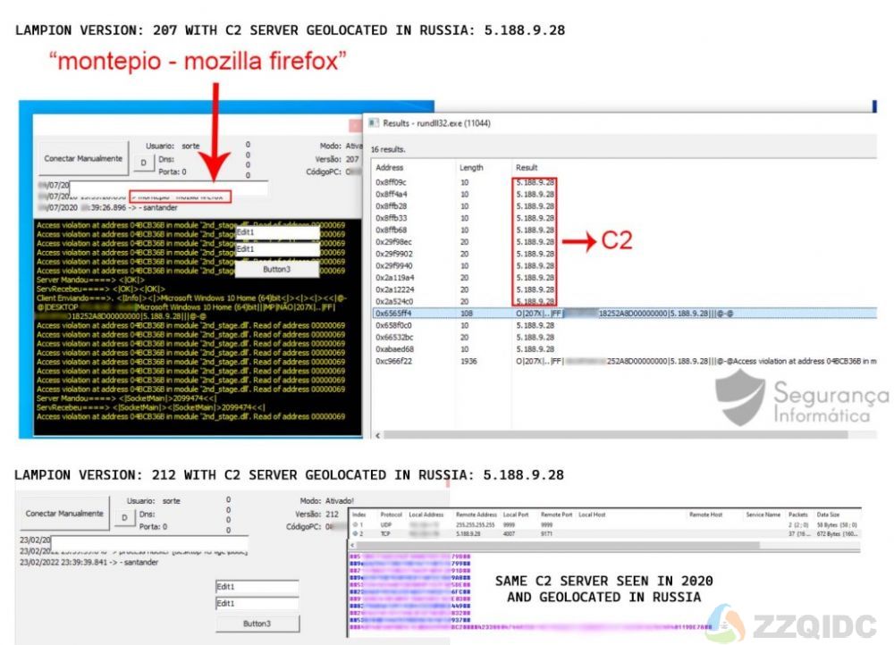Click the 23:39:39.841 santander log line
This screenshot has width=894, height=645.
[x=89, y=563]
